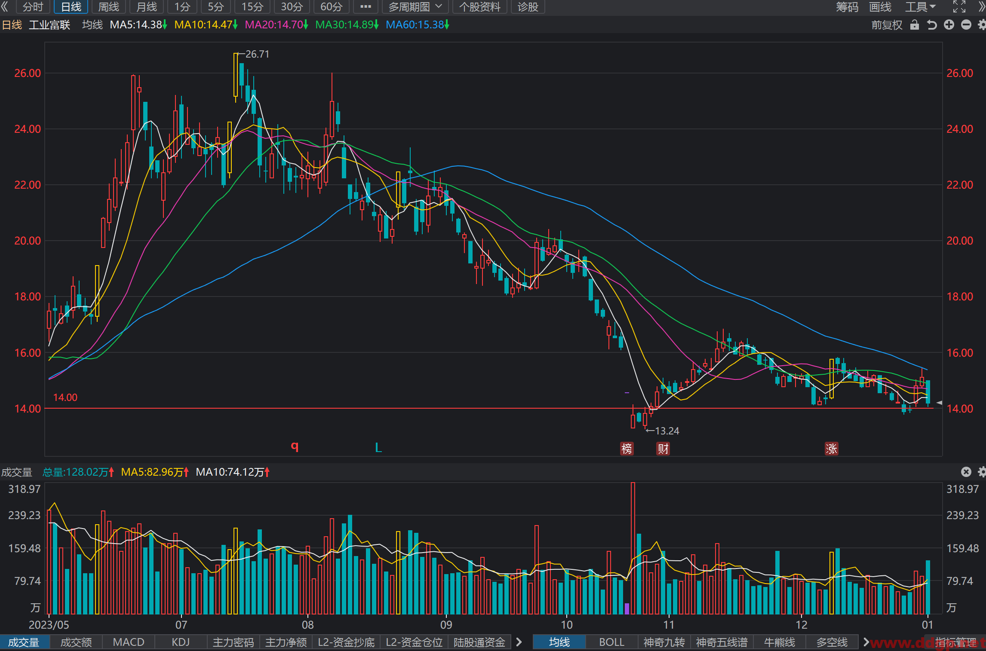
Task: Open 个股资料 stock info
Action: click(480, 7)
